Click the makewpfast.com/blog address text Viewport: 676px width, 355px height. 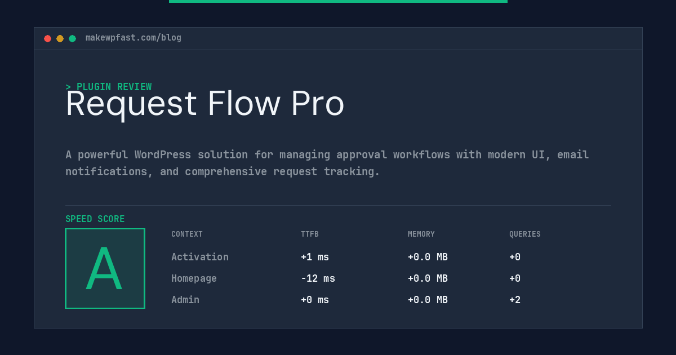(134, 38)
